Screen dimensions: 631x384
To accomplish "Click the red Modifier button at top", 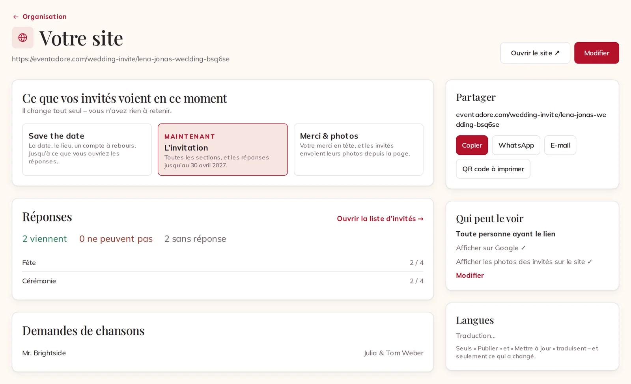I will pos(596,53).
